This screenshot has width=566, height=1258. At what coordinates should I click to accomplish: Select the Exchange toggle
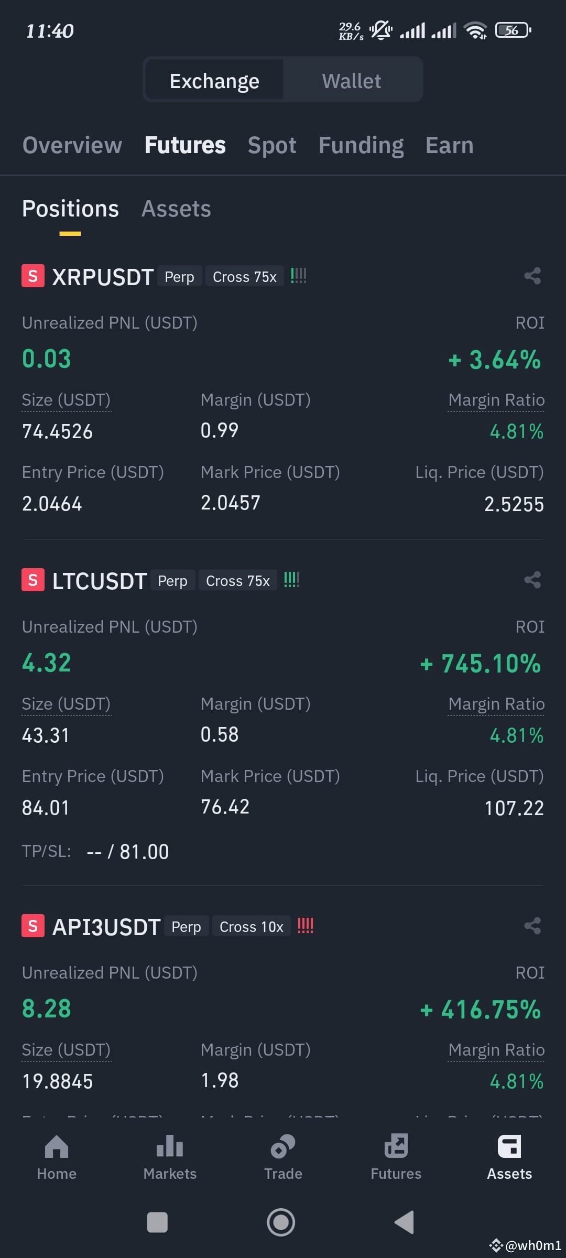tap(214, 81)
